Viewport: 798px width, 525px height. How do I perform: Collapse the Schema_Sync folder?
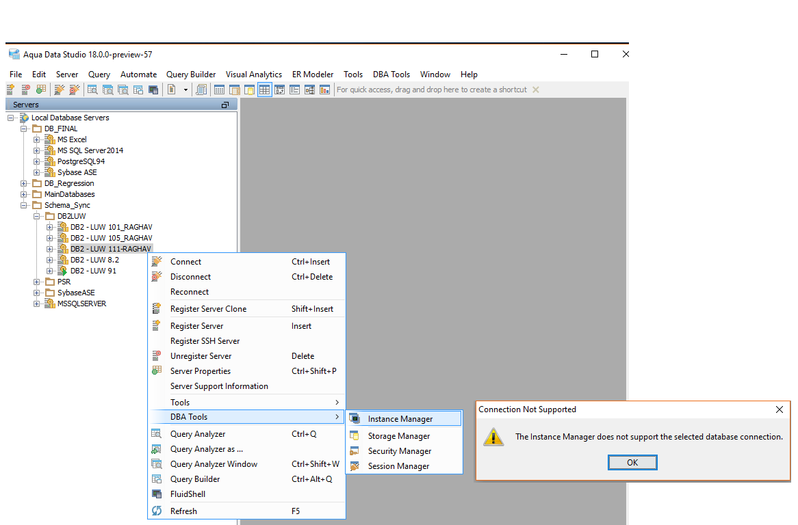[x=24, y=205]
